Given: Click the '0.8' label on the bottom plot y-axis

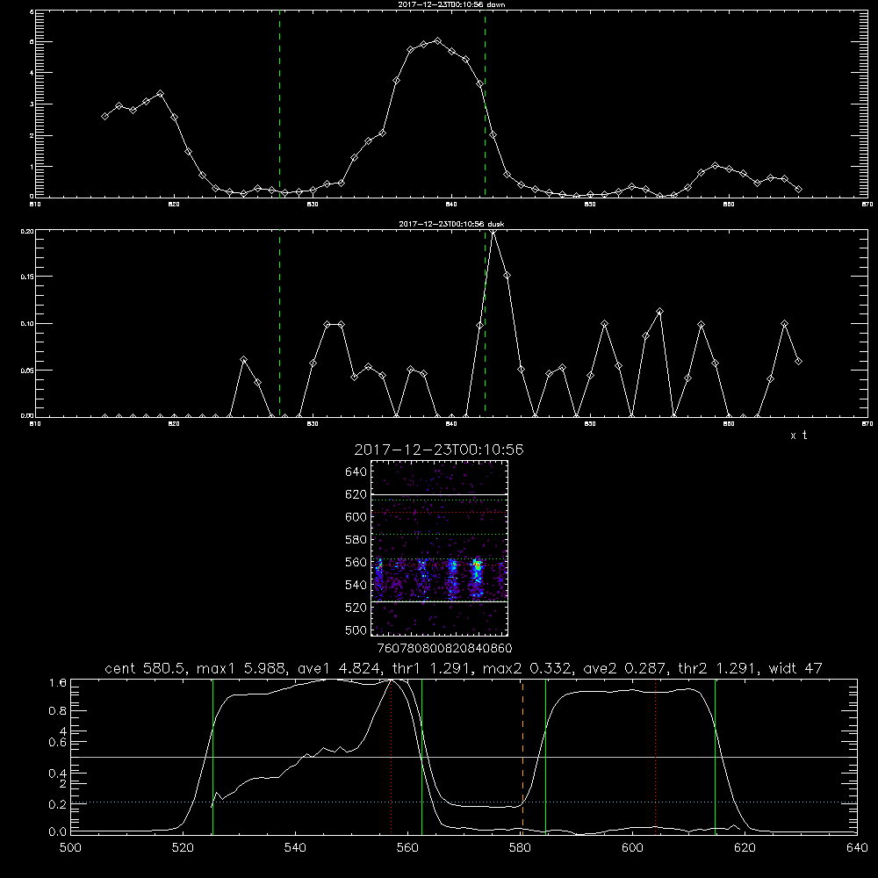Looking at the screenshot, I should pyautogui.click(x=58, y=711).
